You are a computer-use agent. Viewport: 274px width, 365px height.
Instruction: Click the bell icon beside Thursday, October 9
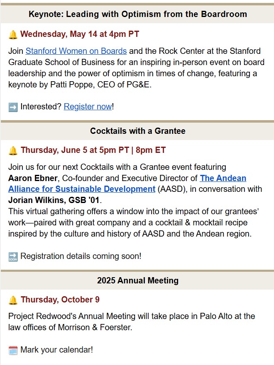(13, 300)
